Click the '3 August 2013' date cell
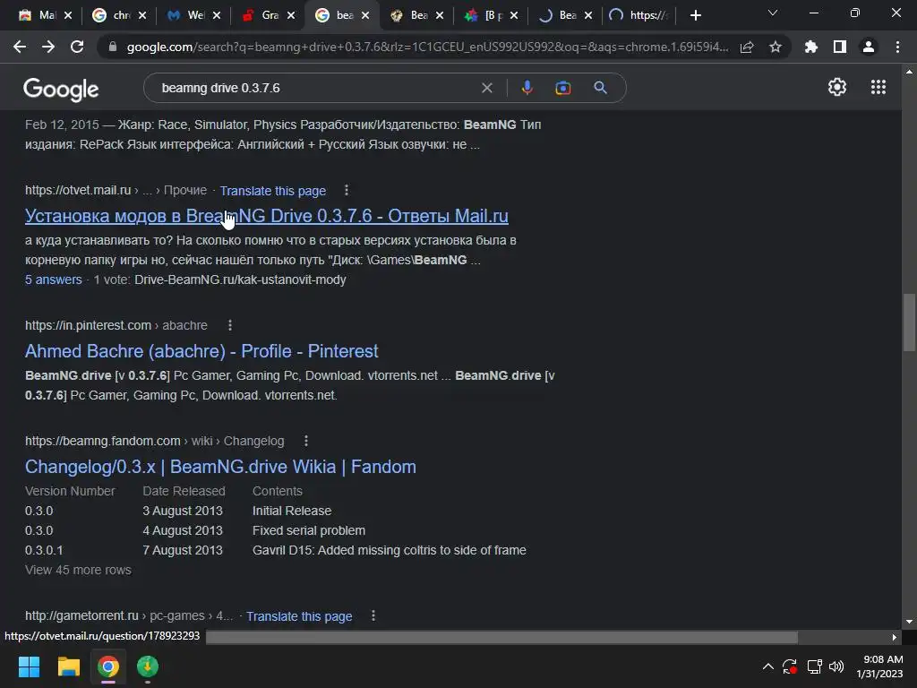This screenshot has height=688, width=917. click(x=183, y=511)
